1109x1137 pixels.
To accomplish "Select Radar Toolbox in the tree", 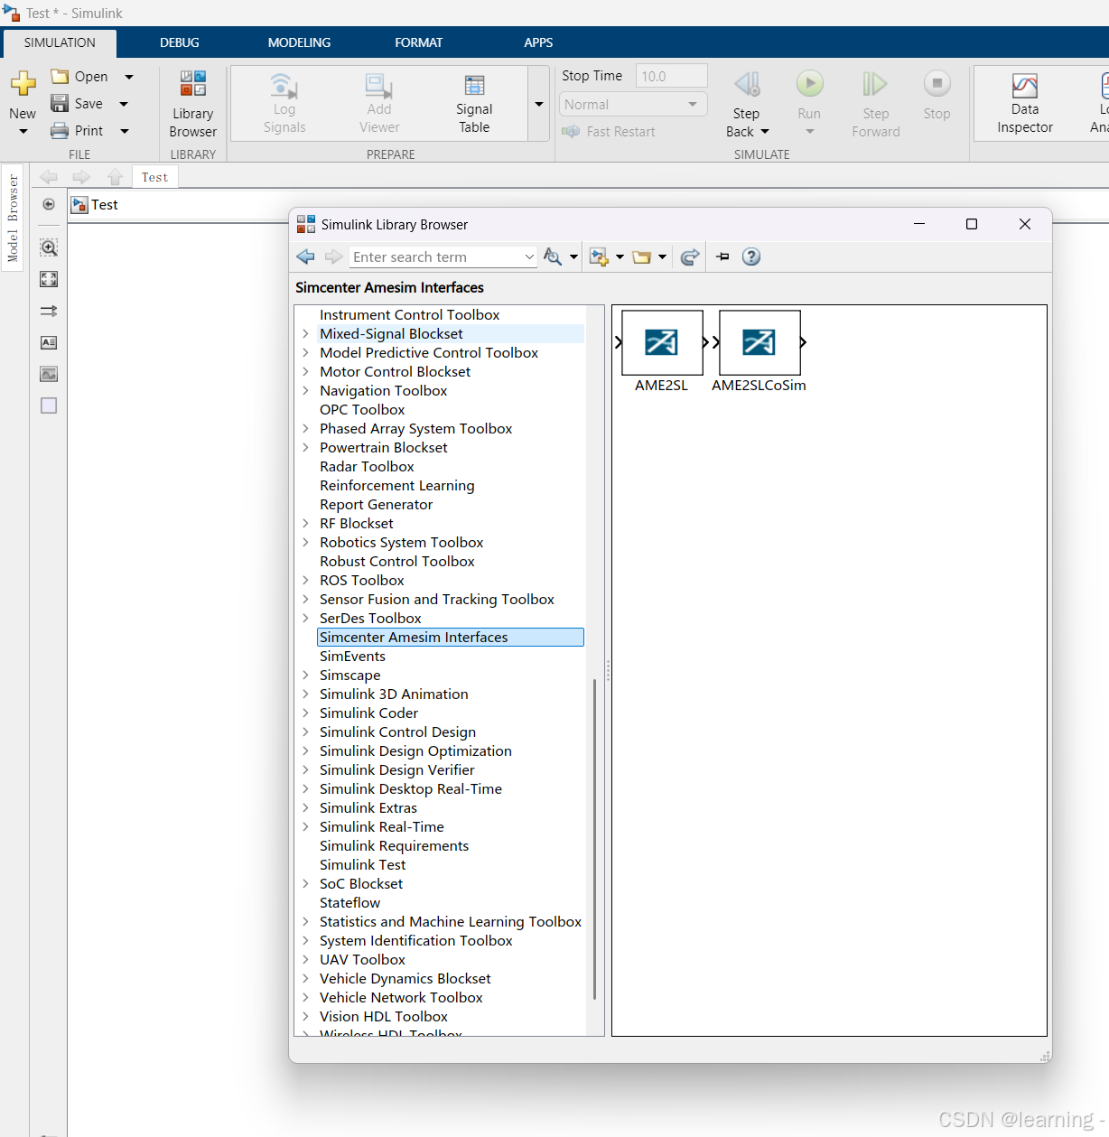I will (x=367, y=466).
